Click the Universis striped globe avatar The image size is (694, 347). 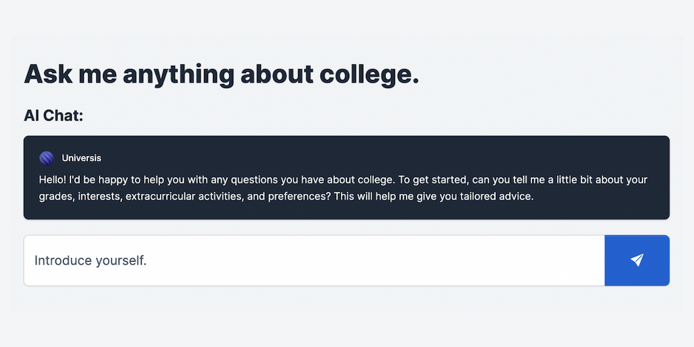pos(47,158)
